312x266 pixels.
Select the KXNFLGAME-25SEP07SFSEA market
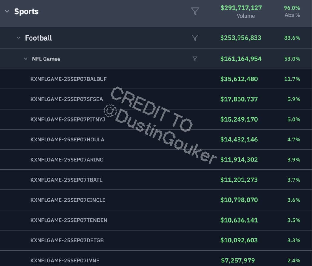[x=67, y=99]
